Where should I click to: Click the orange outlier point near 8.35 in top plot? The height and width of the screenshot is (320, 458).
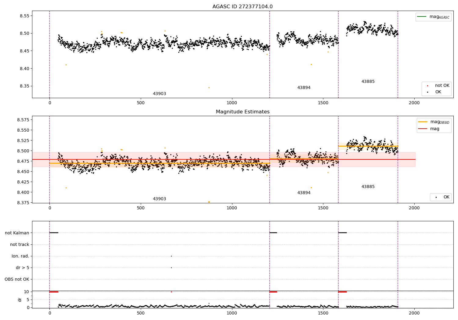209,88
